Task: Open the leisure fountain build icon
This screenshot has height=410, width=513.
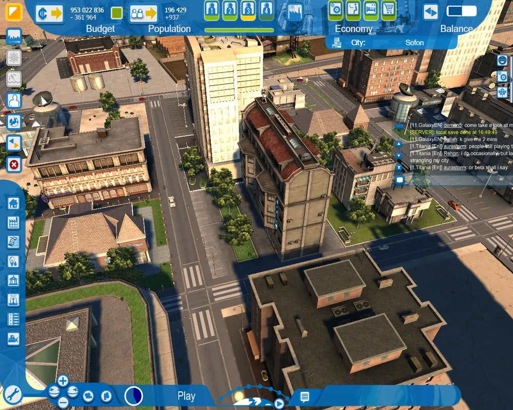Action: pyautogui.click(x=13, y=300)
